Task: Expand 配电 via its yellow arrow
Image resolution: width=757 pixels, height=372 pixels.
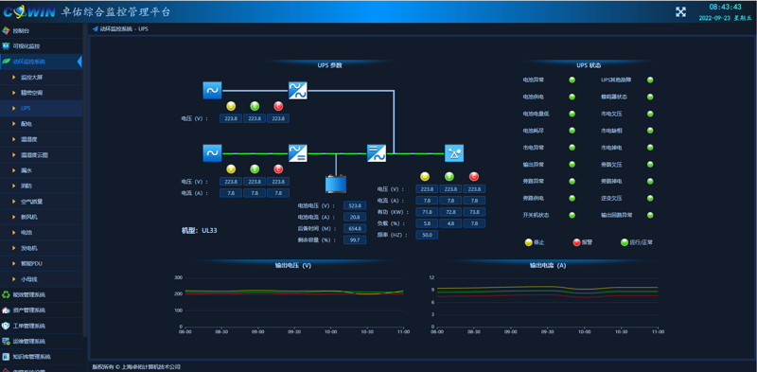Action: pyautogui.click(x=14, y=124)
